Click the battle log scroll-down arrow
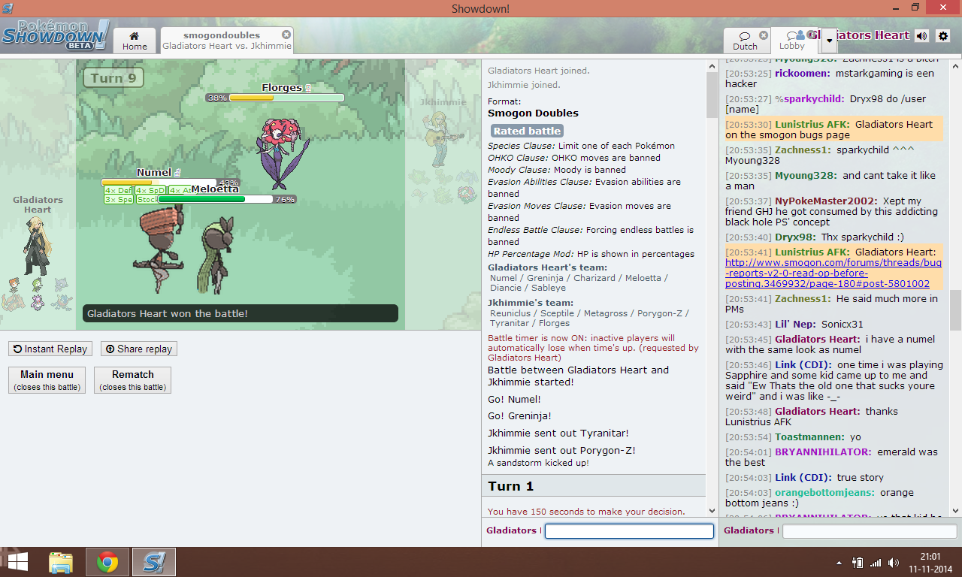The width and height of the screenshot is (962, 577). pos(712,511)
